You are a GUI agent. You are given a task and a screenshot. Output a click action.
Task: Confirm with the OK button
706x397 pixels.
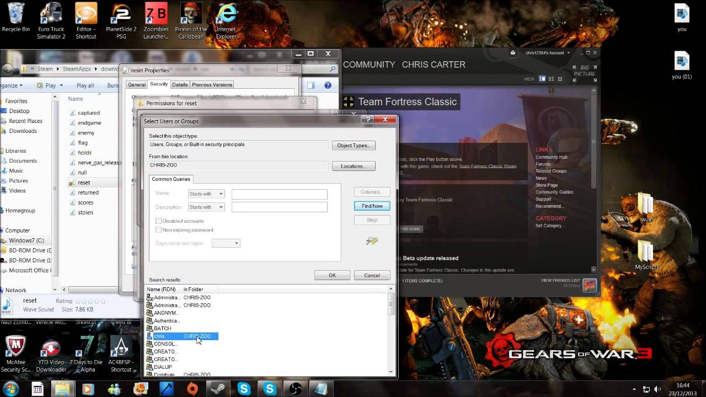[x=332, y=275]
